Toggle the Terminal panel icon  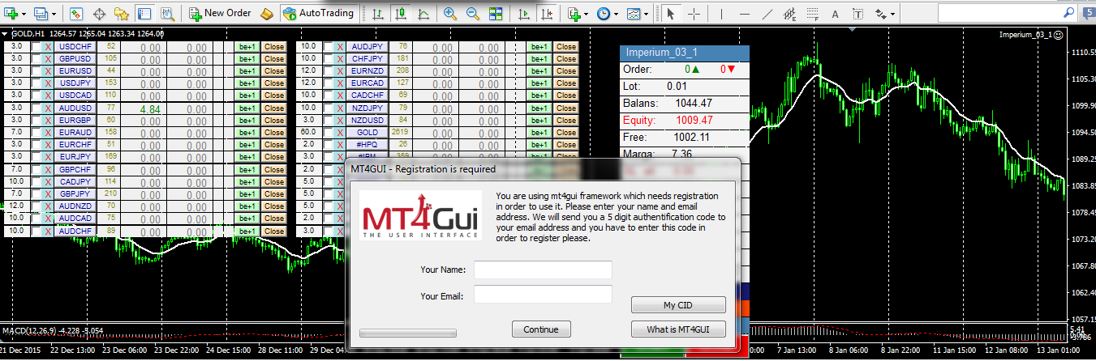(x=144, y=14)
